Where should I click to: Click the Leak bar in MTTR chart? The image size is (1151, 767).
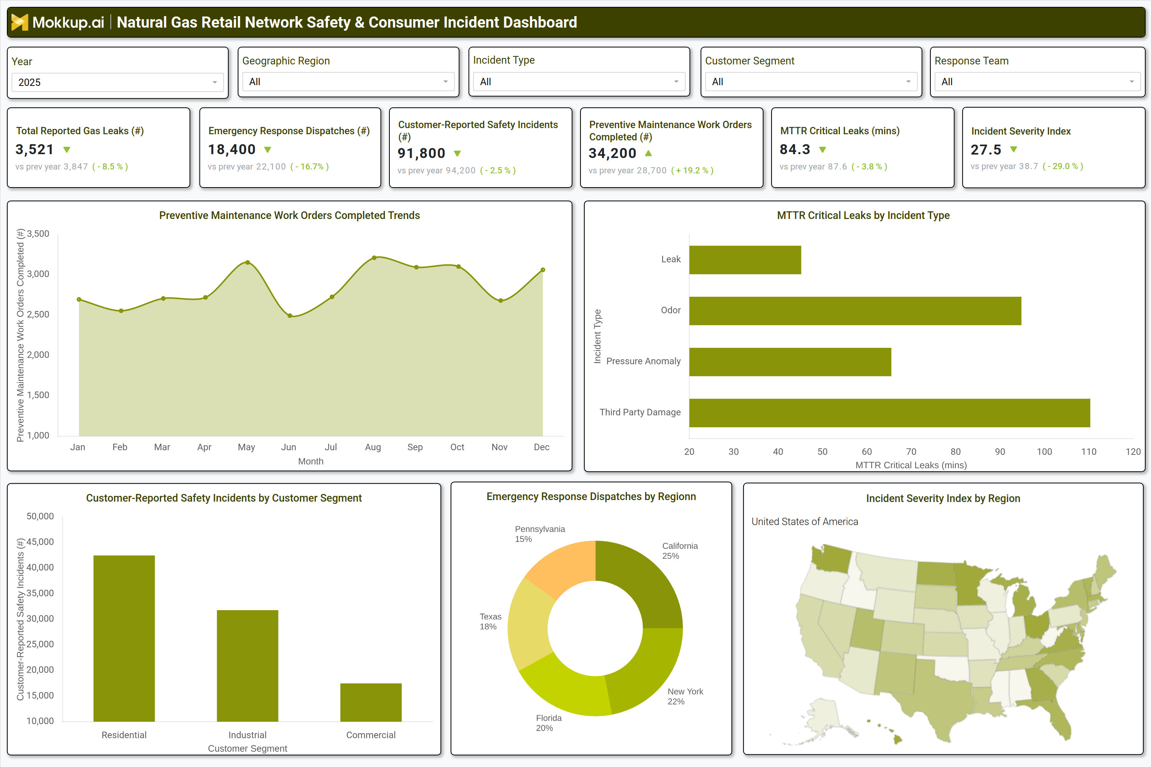pos(745,260)
